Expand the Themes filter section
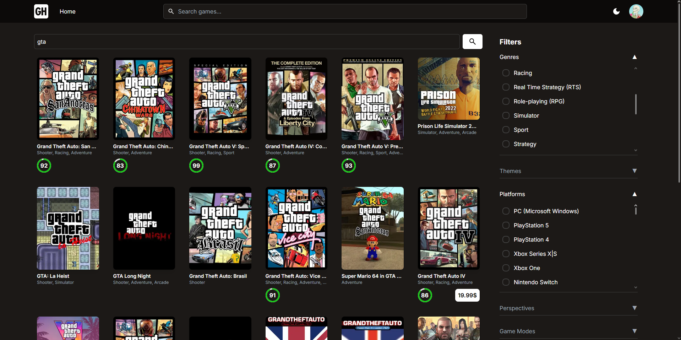 tap(635, 171)
